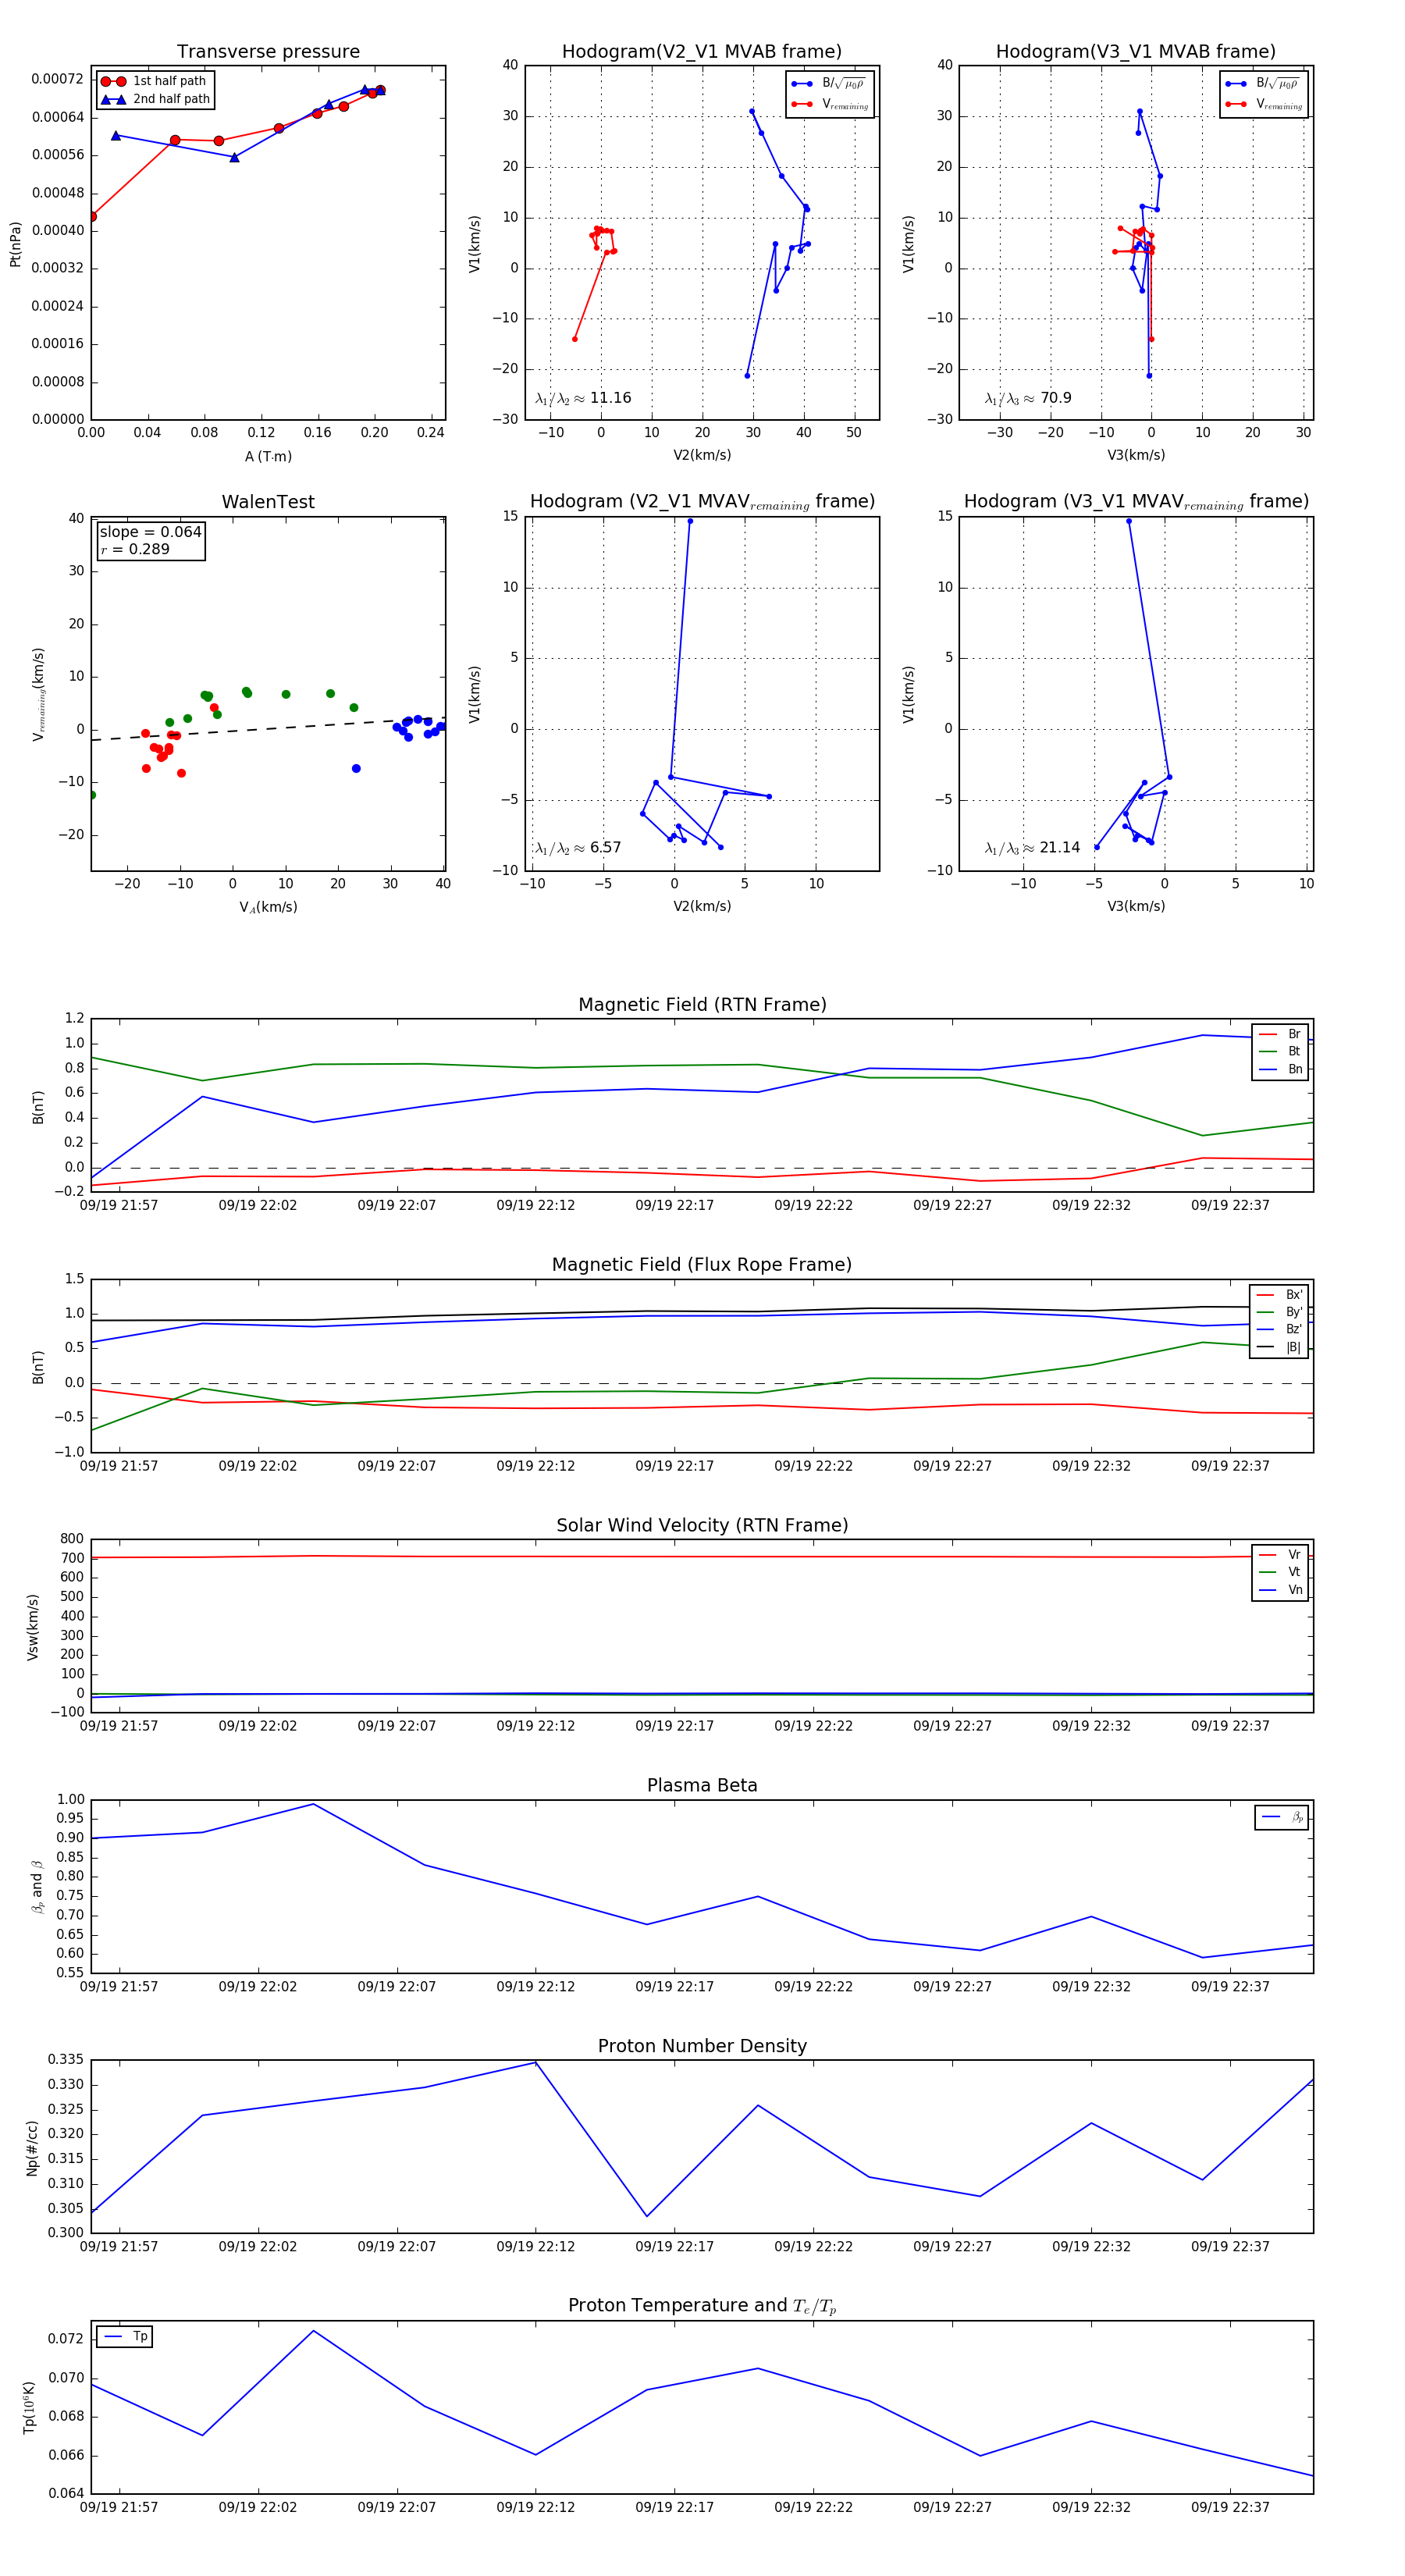Click V_remaining legend entry in V2_V1 MVAB hodogram
1405x2576 pixels.
tap(829, 104)
